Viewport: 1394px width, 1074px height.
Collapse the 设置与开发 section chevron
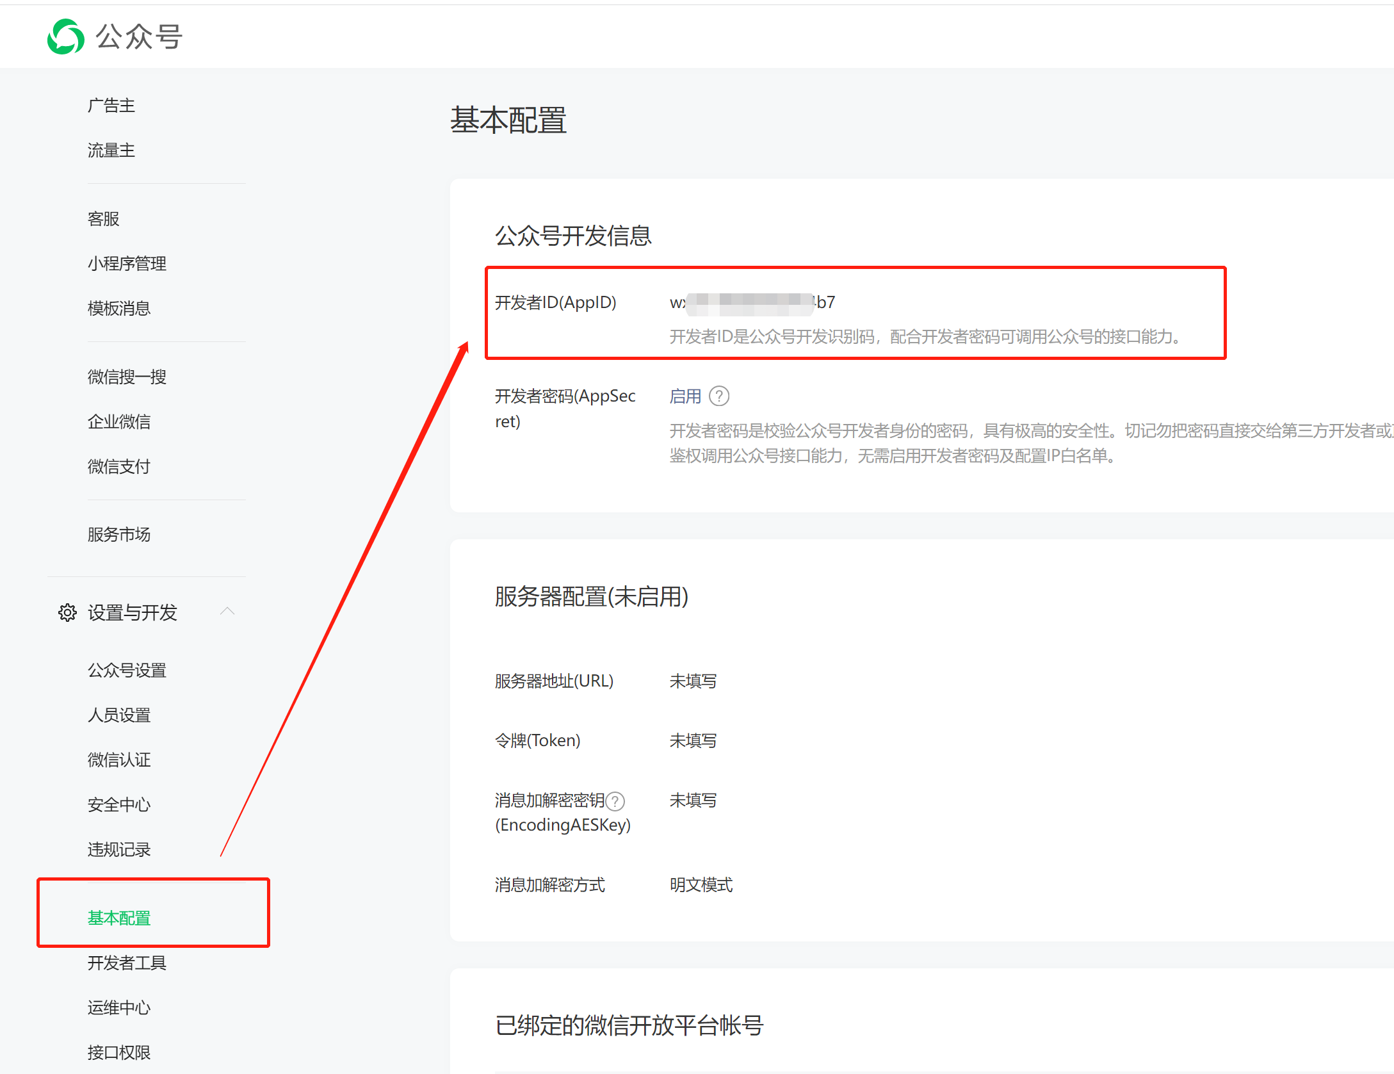click(227, 612)
